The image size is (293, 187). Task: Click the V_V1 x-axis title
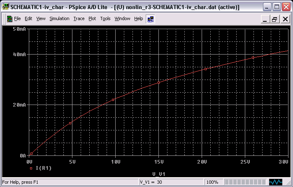[x=159, y=174]
